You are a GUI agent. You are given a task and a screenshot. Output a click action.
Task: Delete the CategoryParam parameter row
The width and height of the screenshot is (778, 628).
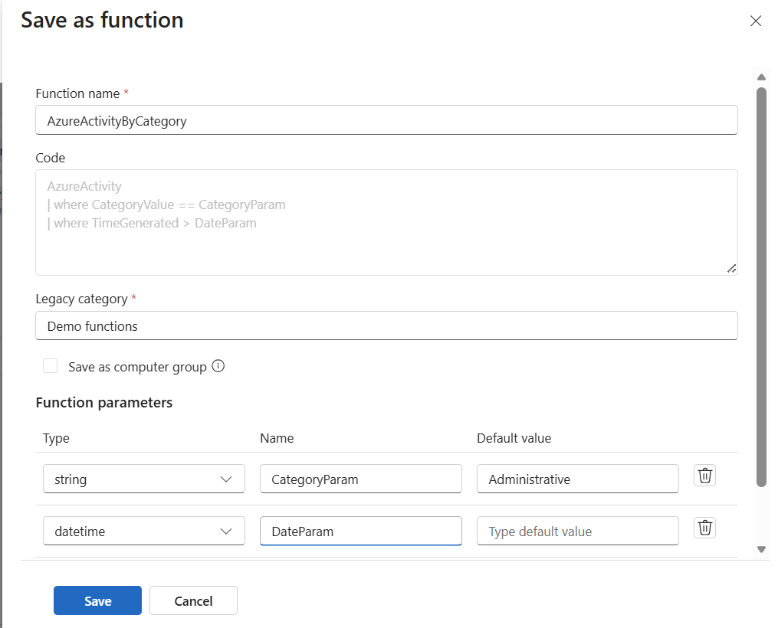pos(704,476)
